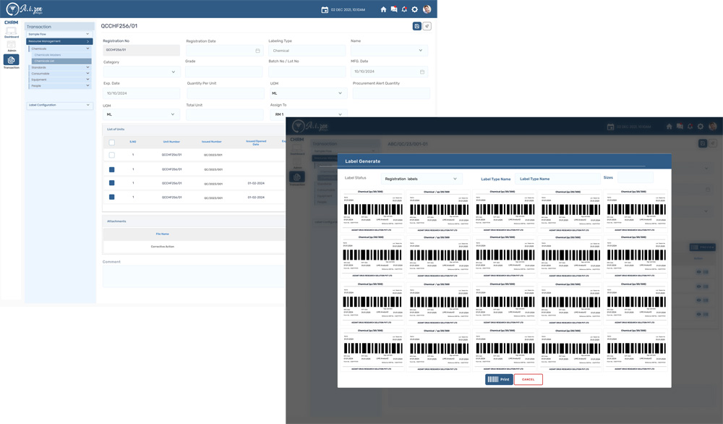Click the Unit Number column header
The width and height of the screenshot is (723, 424).
(x=171, y=142)
